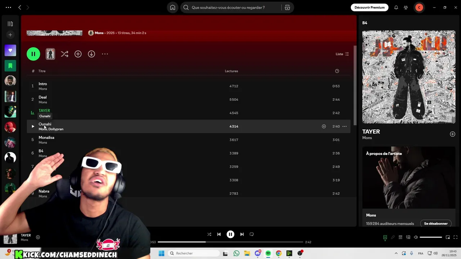
Task: Open the three-dot app menu at the top left
Action: (8, 7)
